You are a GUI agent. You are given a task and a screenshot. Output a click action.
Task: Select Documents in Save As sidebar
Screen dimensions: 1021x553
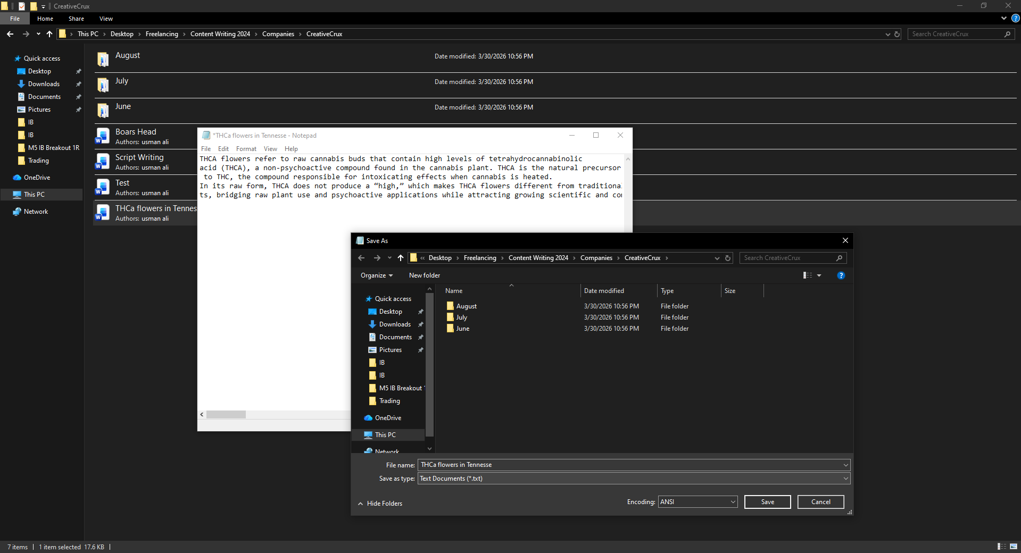click(395, 337)
